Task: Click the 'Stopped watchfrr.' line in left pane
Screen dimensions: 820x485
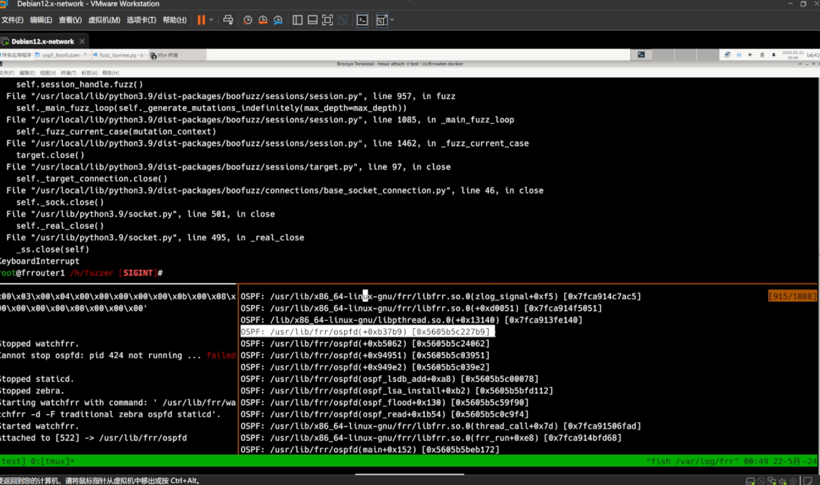Action: [x=39, y=344]
